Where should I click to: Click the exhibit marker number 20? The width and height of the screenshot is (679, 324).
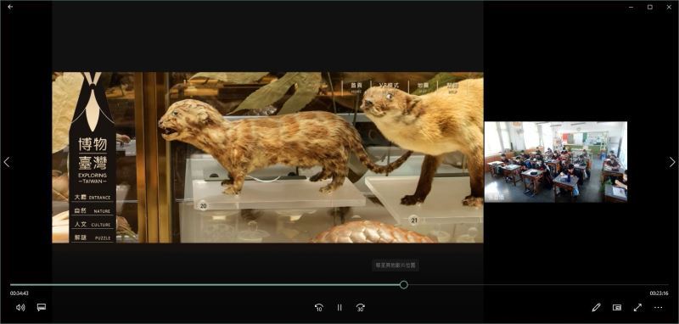pyautogui.click(x=203, y=206)
